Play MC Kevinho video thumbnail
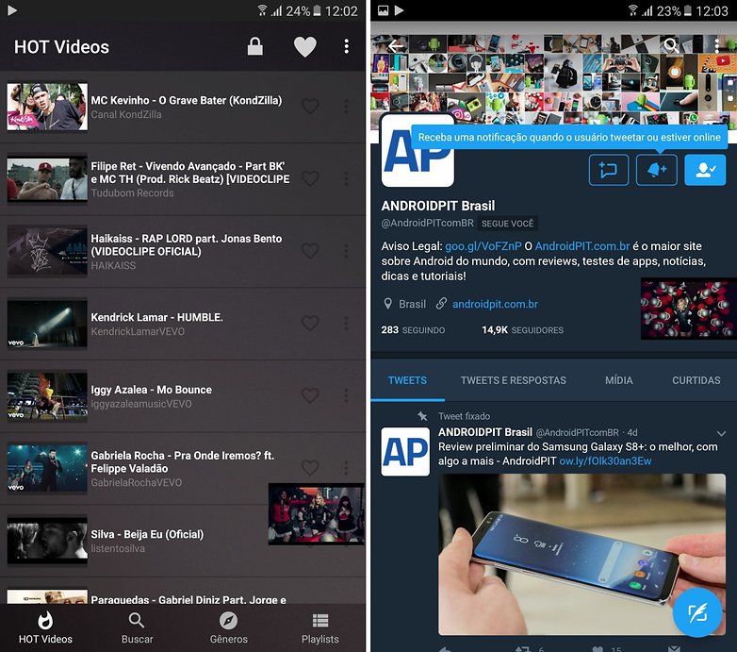 [47, 107]
